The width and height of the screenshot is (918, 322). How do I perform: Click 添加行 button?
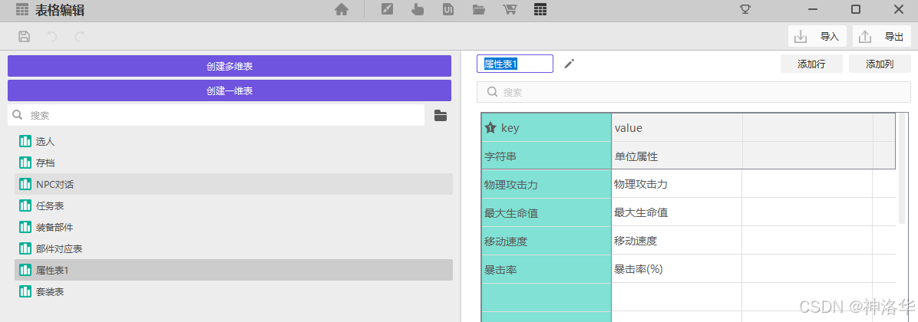[811, 64]
